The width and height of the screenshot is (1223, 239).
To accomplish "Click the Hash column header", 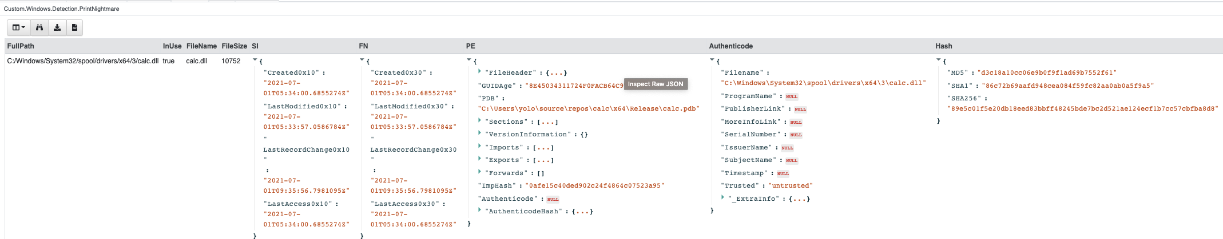I will pyautogui.click(x=944, y=46).
